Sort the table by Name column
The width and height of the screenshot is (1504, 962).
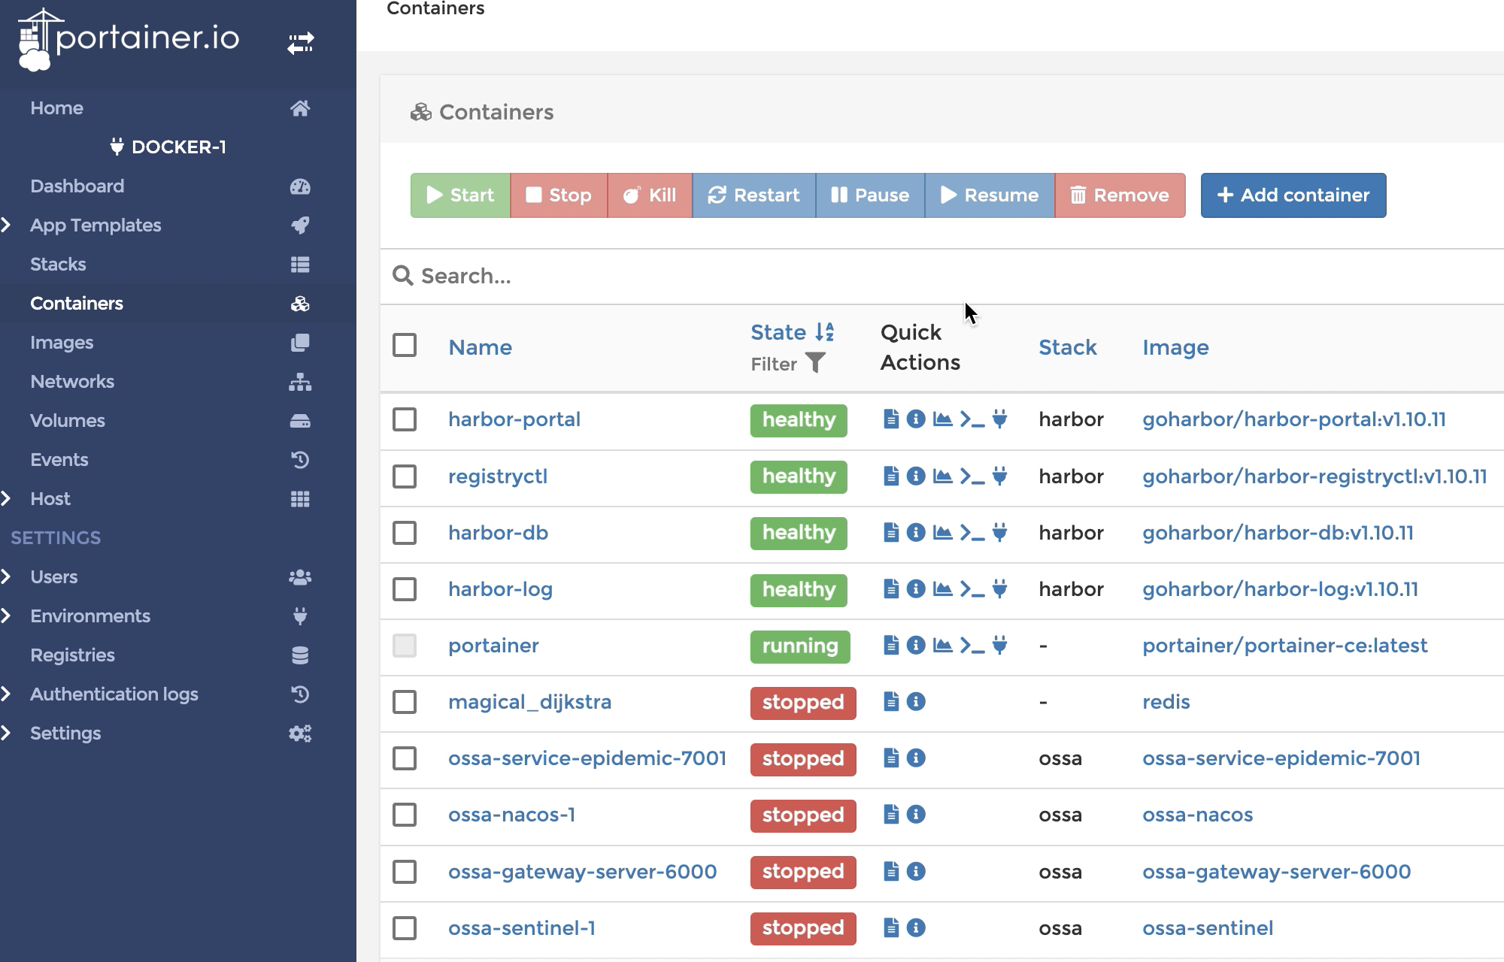[x=480, y=347]
